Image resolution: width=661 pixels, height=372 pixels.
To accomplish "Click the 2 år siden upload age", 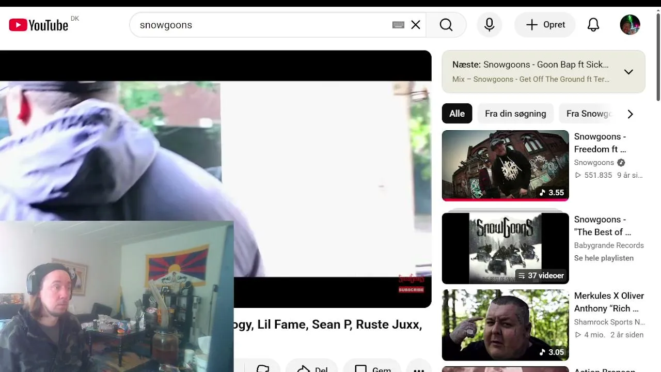I will pyautogui.click(x=627, y=335).
